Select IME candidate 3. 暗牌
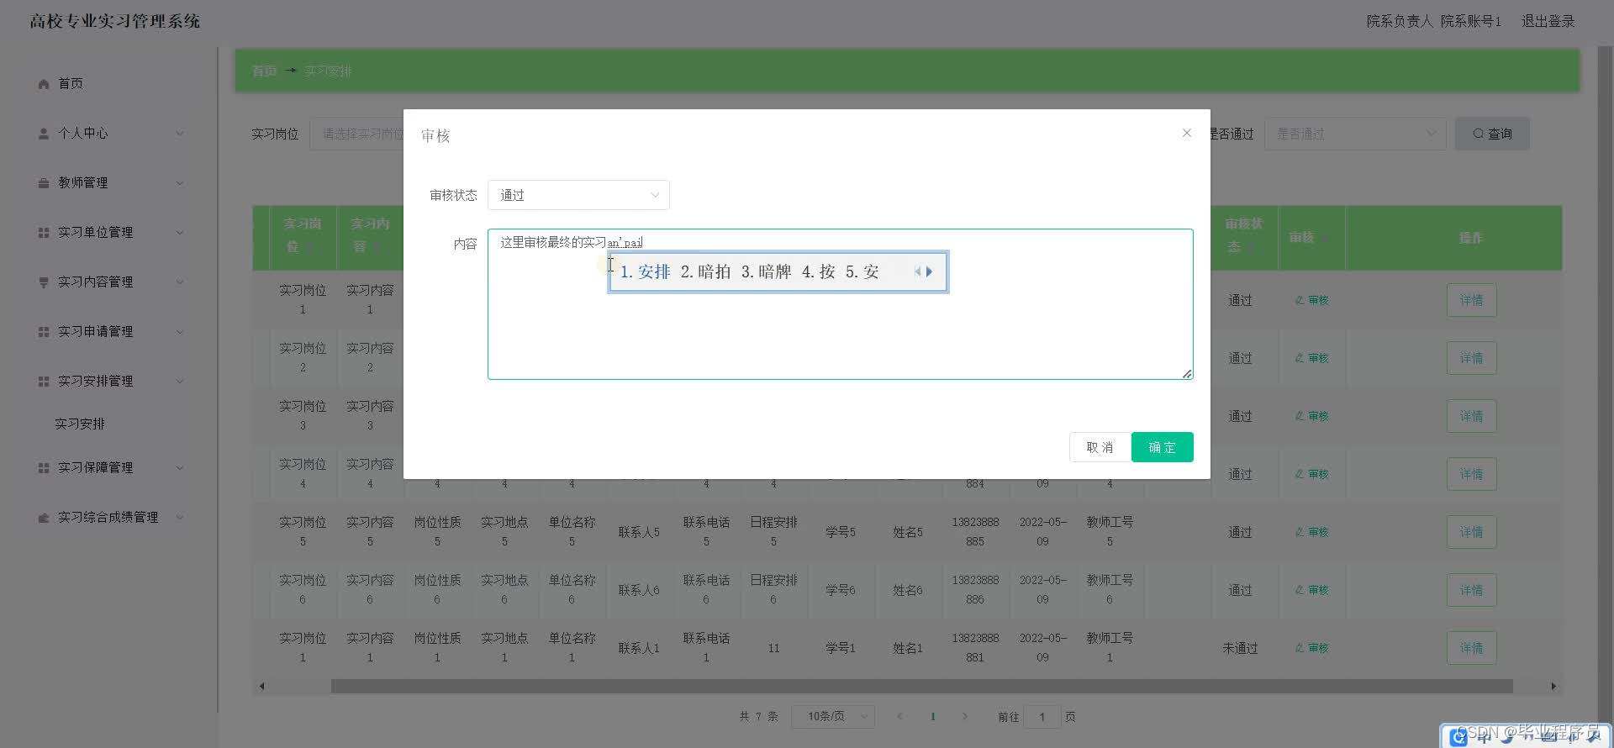 click(766, 271)
